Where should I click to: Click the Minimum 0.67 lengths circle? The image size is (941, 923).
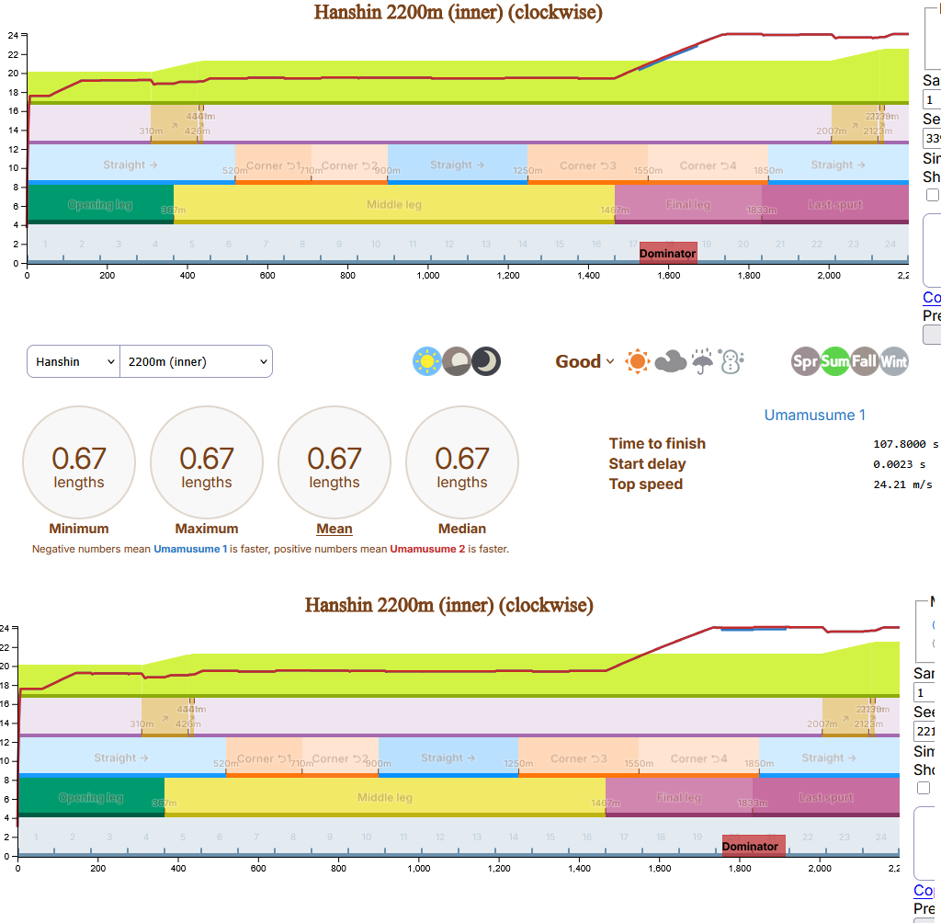(x=79, y=462)
